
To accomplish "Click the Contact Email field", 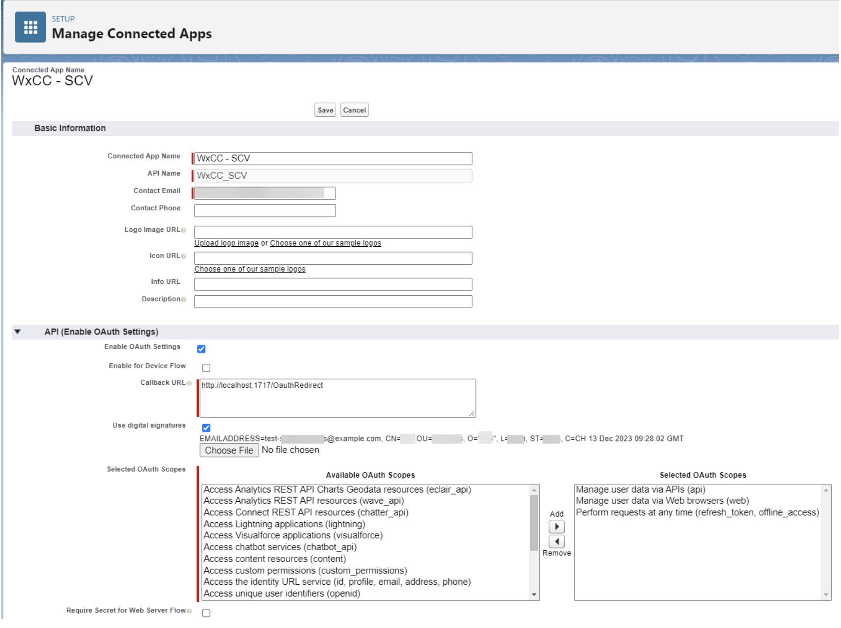I will pyautogui.click(x=265, y=194).
